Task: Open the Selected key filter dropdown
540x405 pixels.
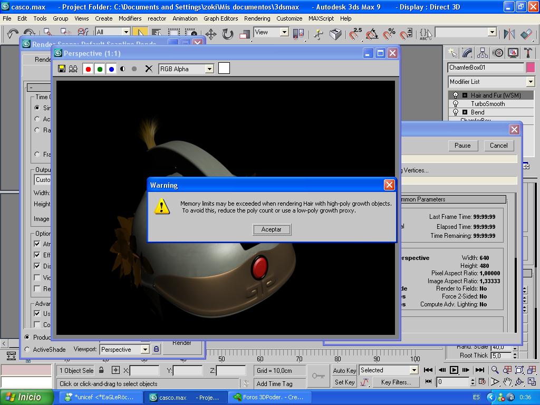Action: 414,370
